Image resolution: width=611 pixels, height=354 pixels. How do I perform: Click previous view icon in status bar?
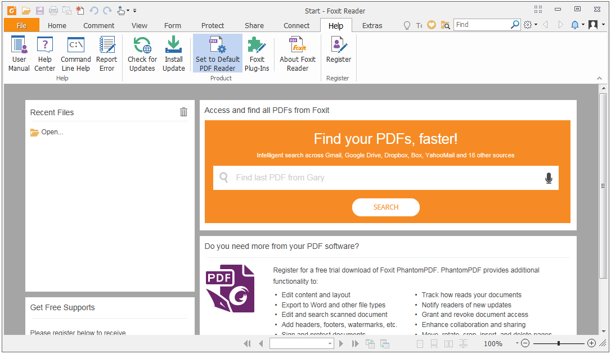[370, 344]
